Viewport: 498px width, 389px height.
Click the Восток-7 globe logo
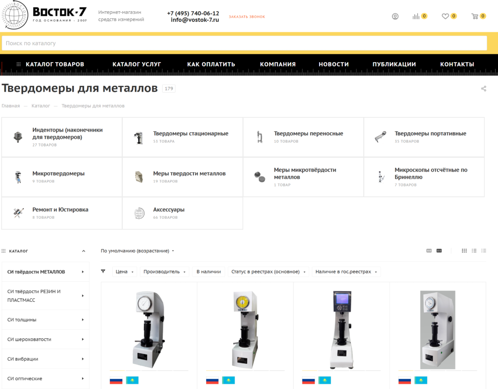point(15,15)
